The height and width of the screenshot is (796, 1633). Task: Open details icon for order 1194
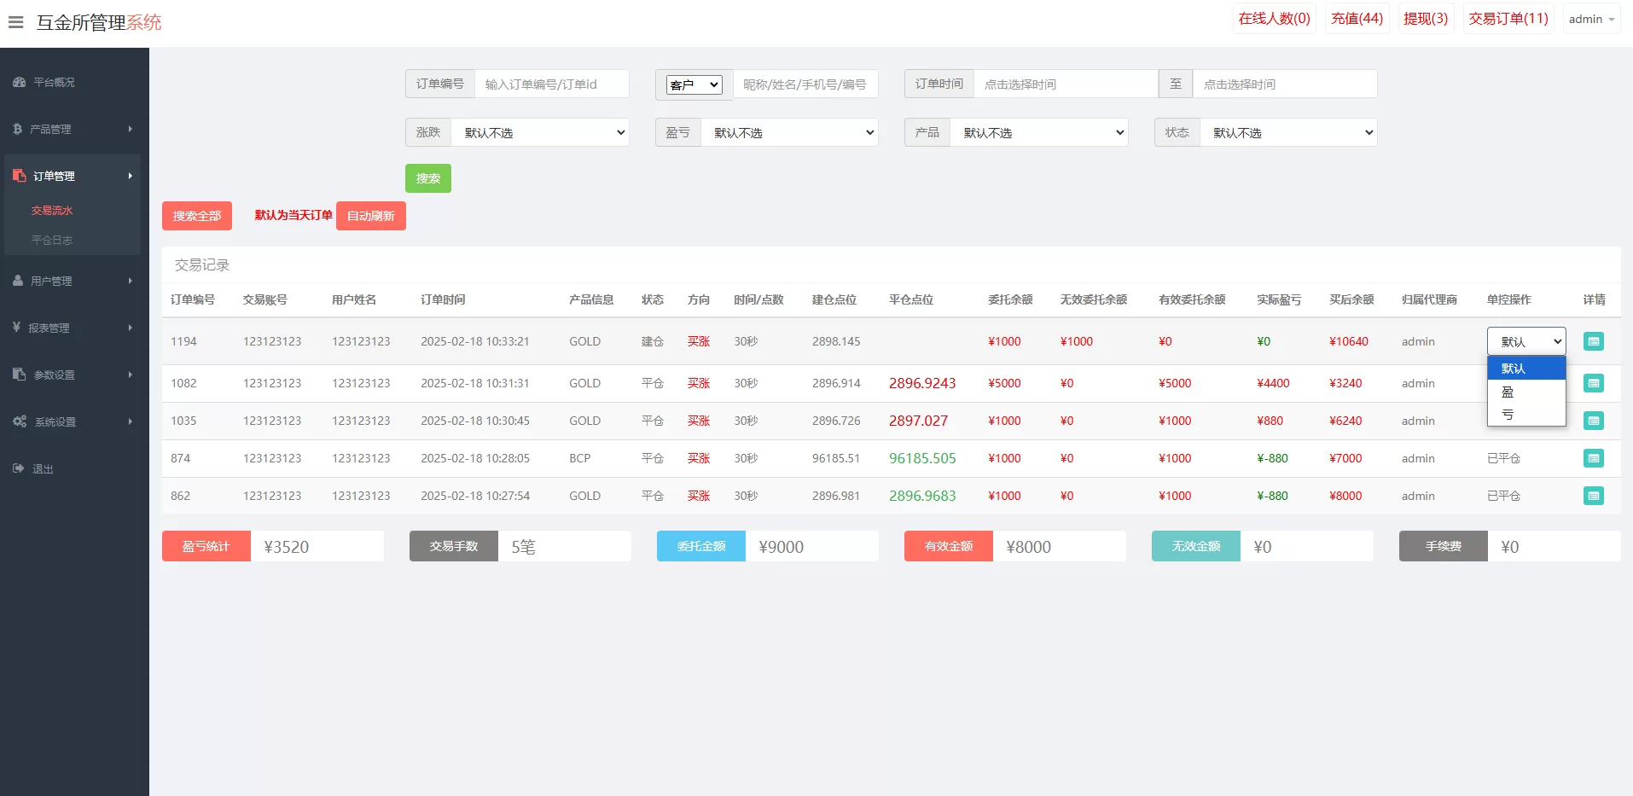pos(1593,341)
